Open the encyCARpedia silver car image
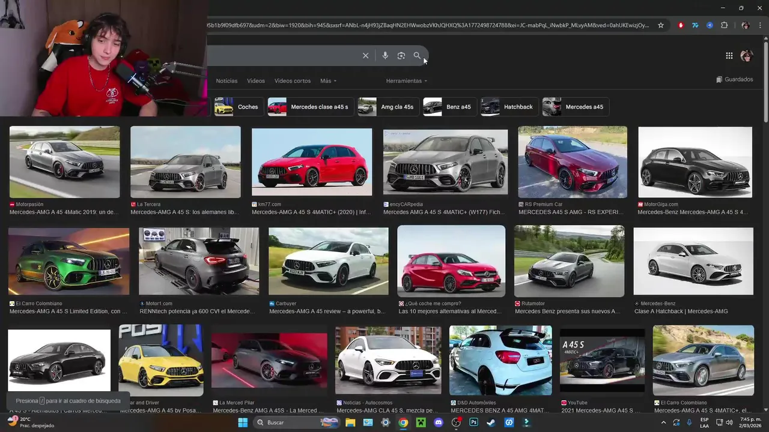This screenshot has width=769, height=432. [x=445, y=162]
